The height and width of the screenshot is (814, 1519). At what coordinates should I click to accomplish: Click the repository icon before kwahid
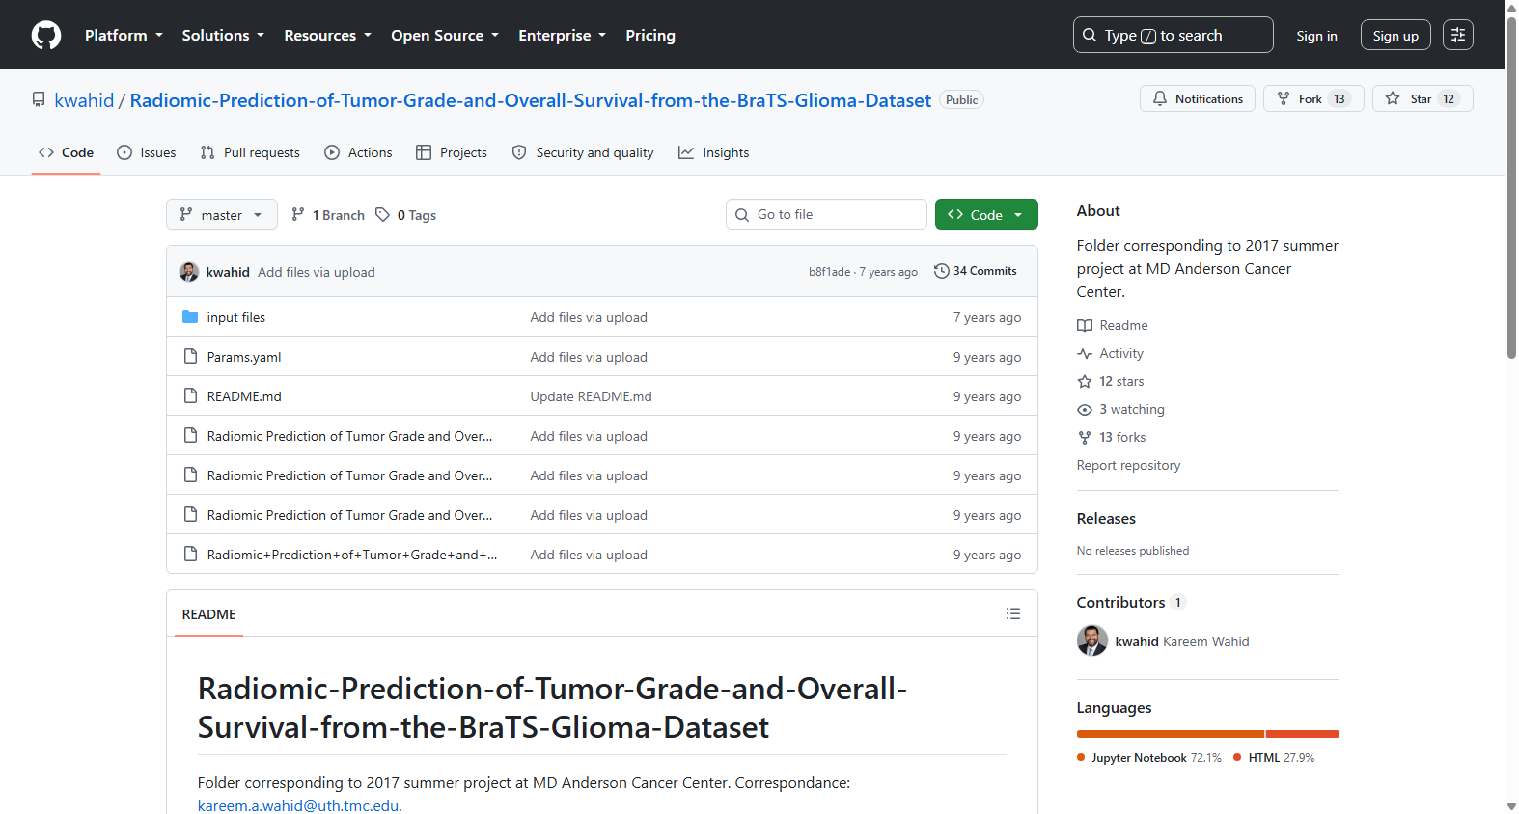[x=39, y=100]
